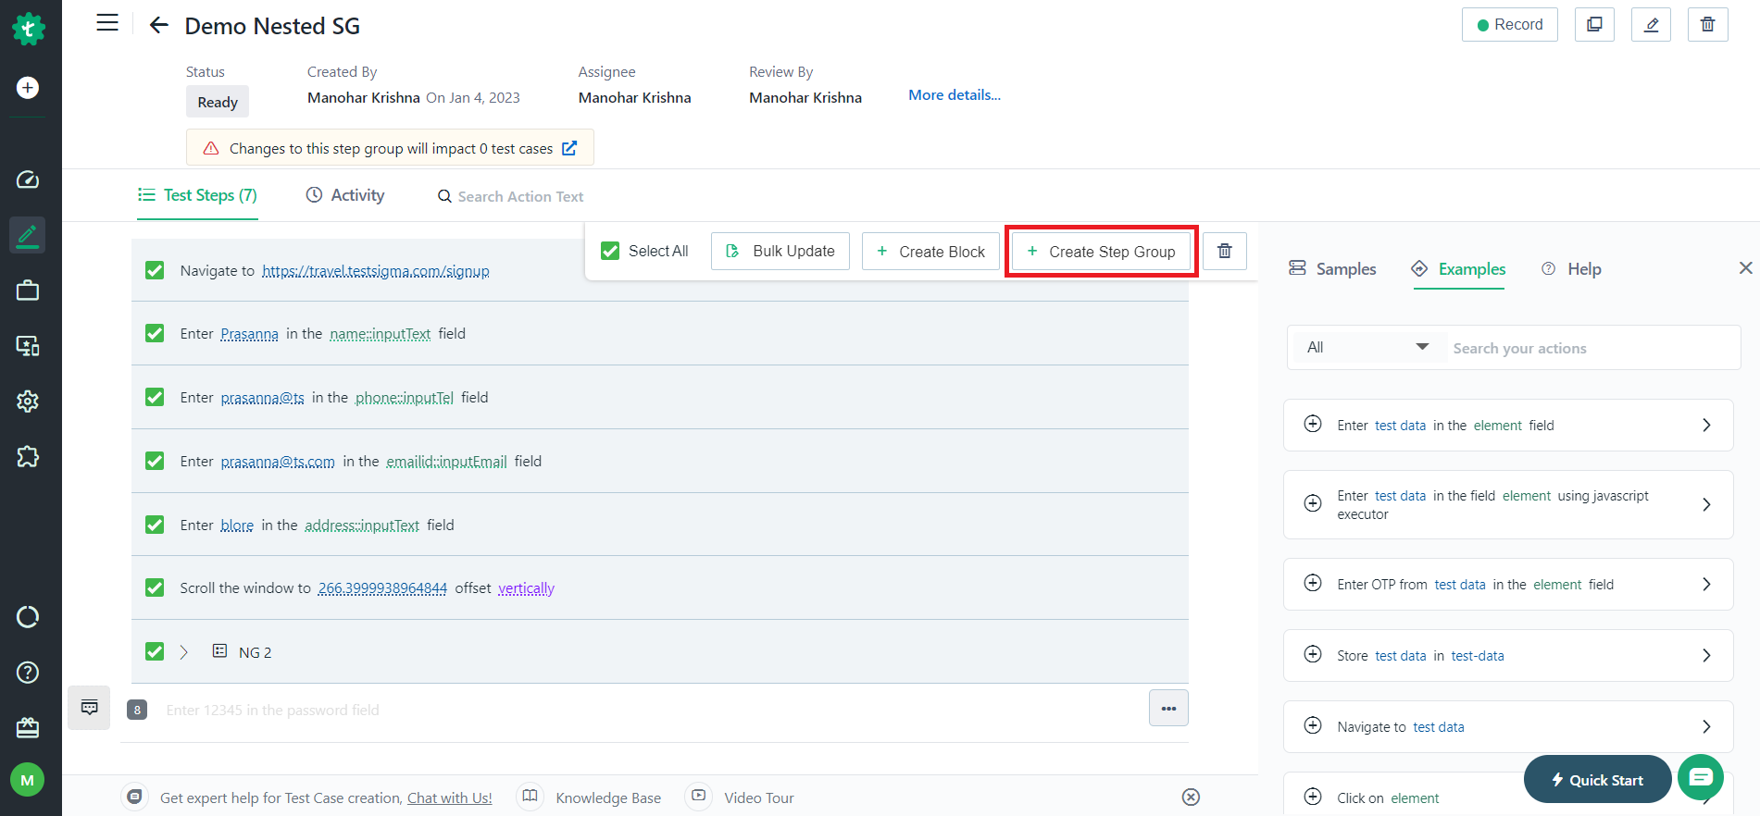Open the Video Tour link
This screenshot has height=816, width=1760.
point(759,797)
